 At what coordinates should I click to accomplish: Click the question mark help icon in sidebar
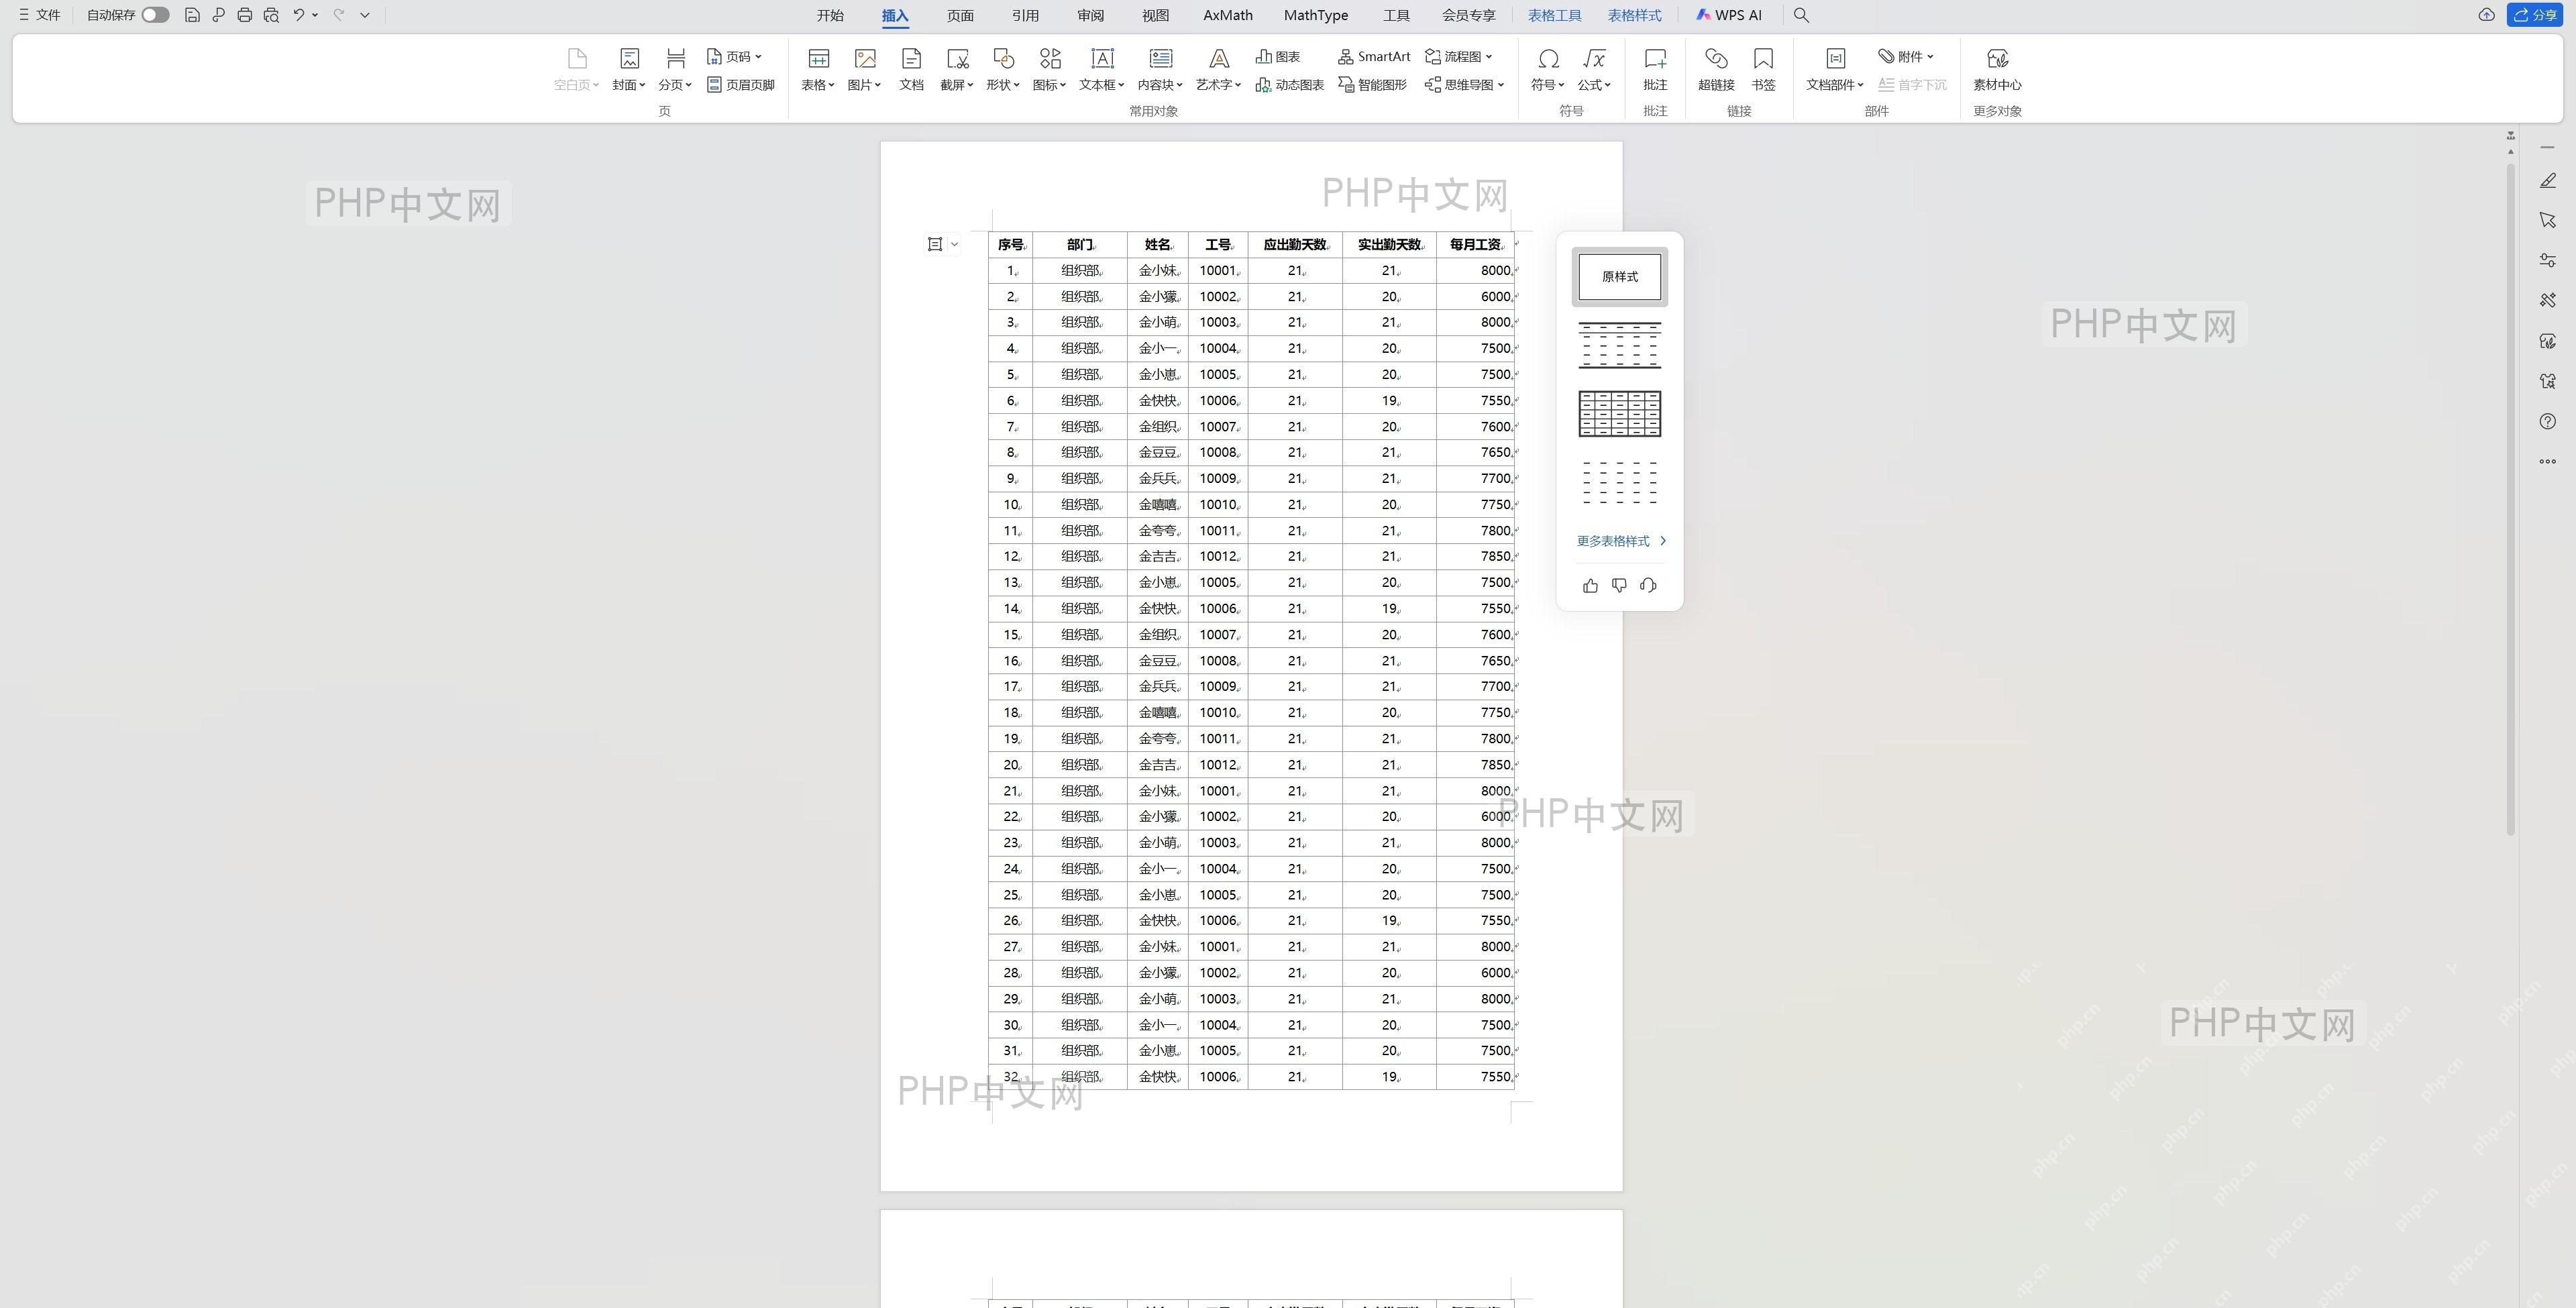2547,421
